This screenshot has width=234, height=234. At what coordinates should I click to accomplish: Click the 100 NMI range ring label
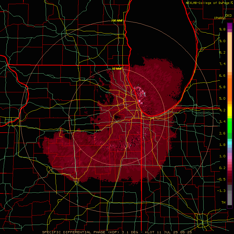[117, 21]
